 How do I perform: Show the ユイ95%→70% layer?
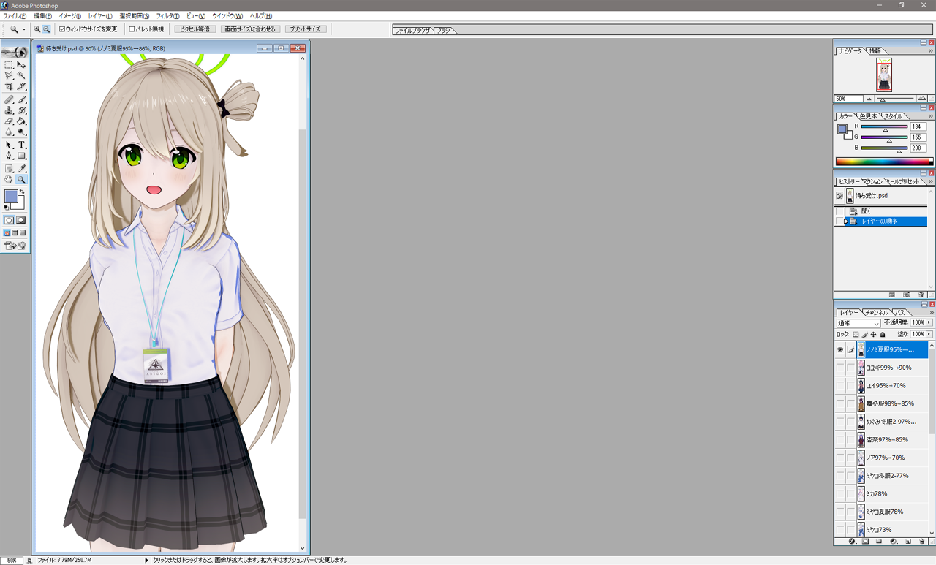point(839,386)
